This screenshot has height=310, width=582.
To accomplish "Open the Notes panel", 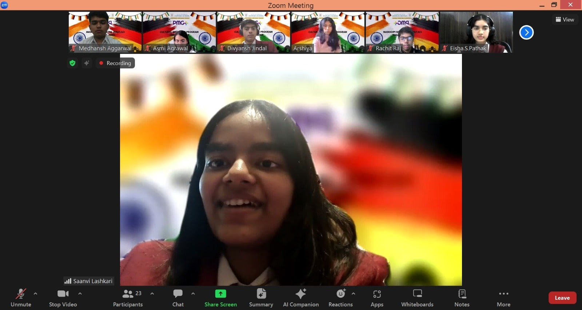I will coord(462,297).
